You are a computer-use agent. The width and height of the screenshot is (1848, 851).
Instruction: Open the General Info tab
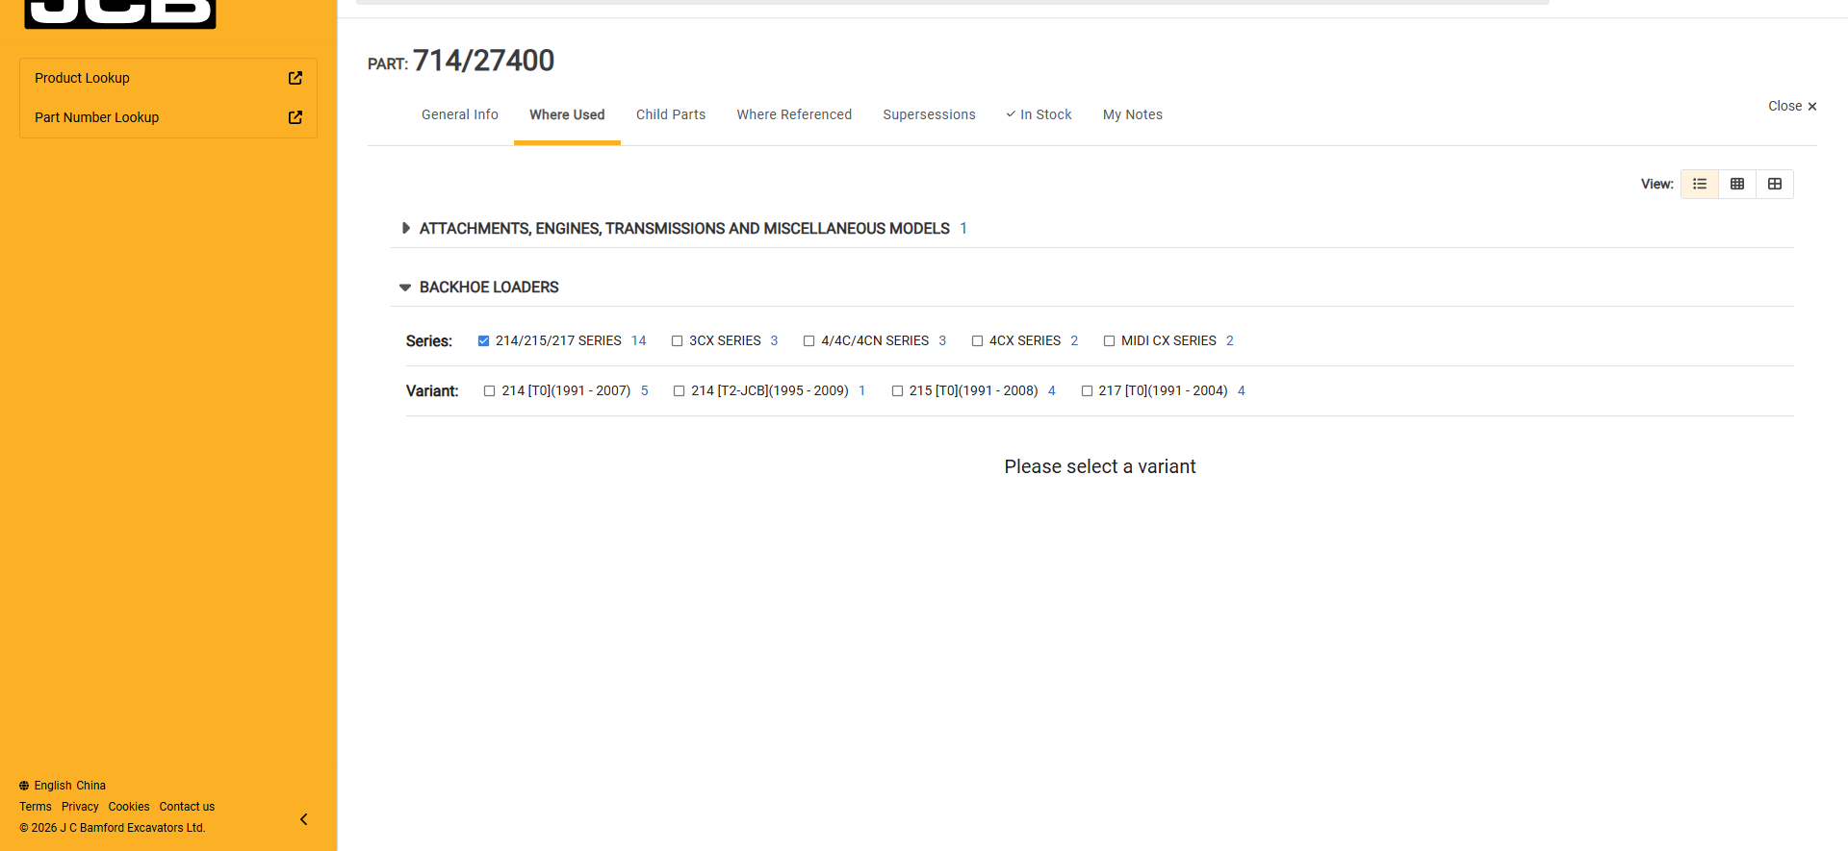[x=460, y=114]
